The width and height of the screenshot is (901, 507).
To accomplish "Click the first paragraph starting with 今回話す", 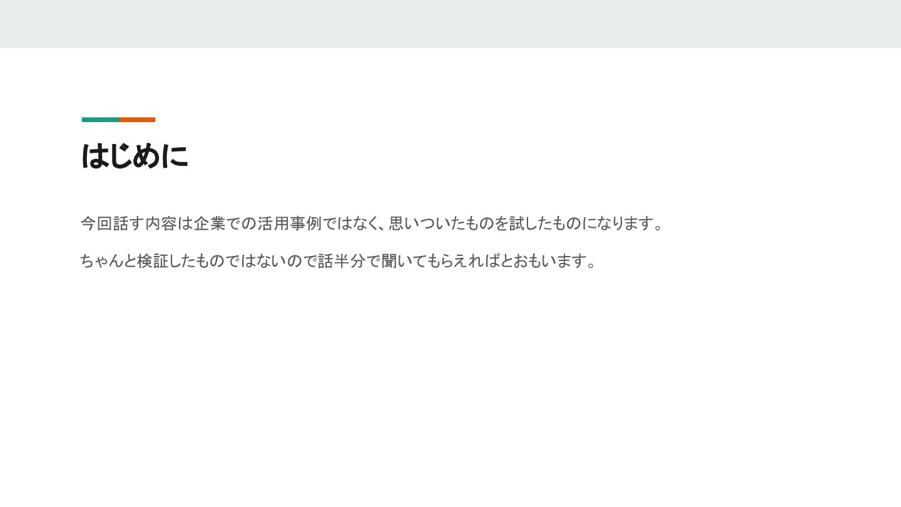I will (372, 223).
